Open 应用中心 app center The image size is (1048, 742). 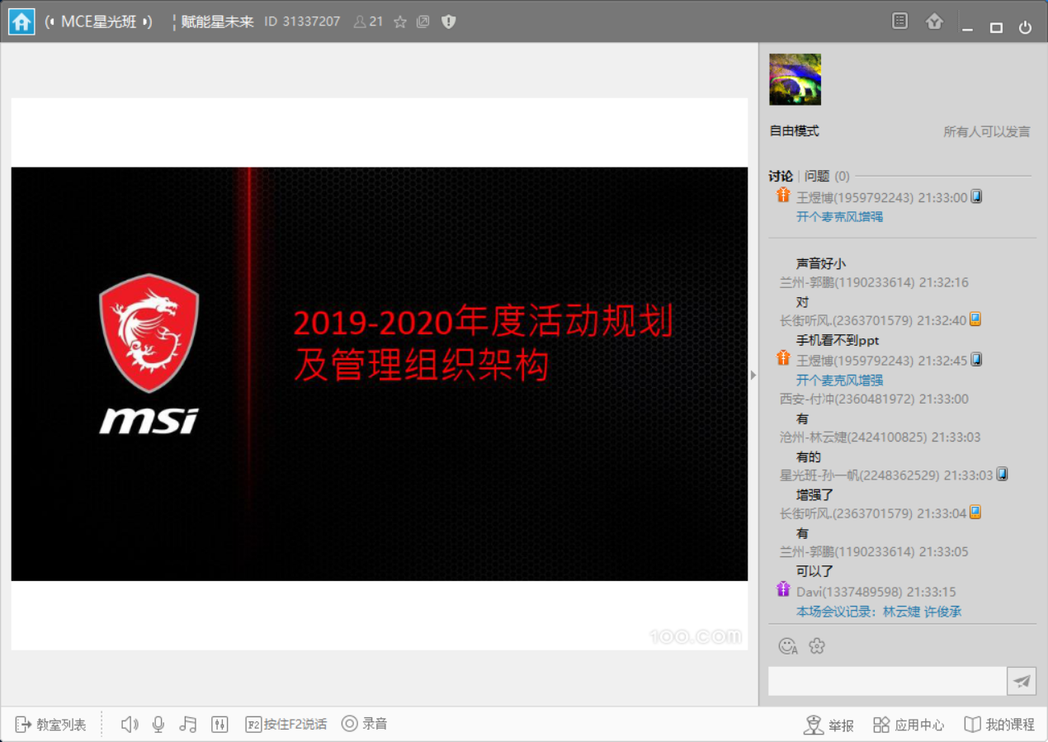(909, 725)
